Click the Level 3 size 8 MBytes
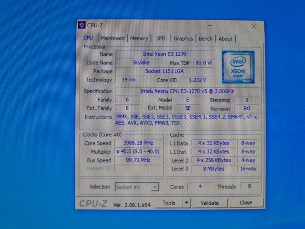Screen dimensions: 305x229 click(x=214, y=168)
